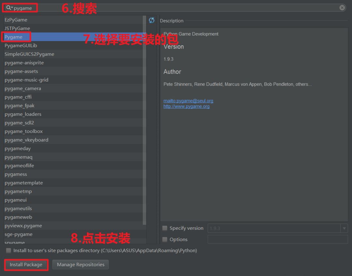The height and width of the screenshot is (276, 352).
Task: Clear the search field with the X icon
Action: pyautogui.click(x=342, y=8)
